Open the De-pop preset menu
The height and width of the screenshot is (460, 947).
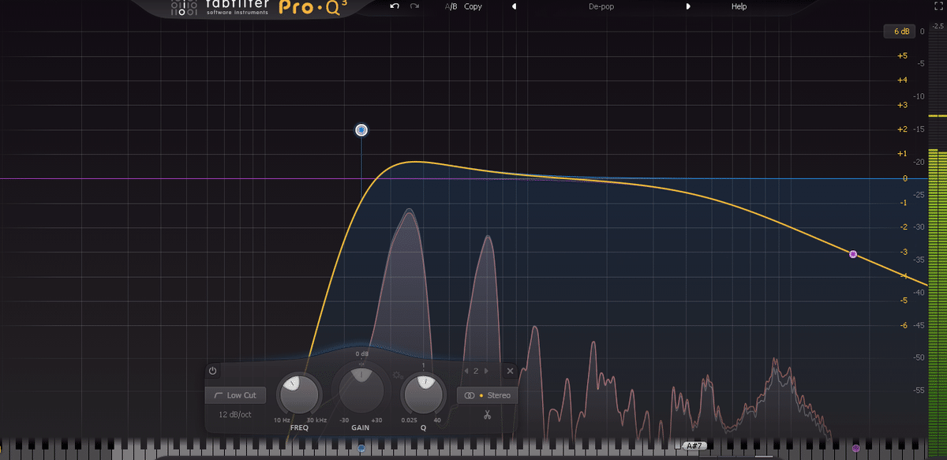(601, 6)
